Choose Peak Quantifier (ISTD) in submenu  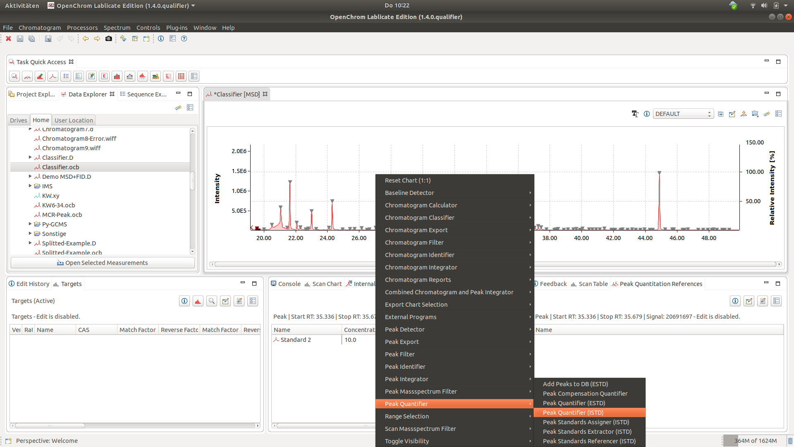[x=589, y=413]
